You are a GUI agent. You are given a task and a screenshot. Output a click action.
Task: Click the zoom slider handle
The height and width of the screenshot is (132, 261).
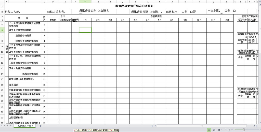click(244, 130)
